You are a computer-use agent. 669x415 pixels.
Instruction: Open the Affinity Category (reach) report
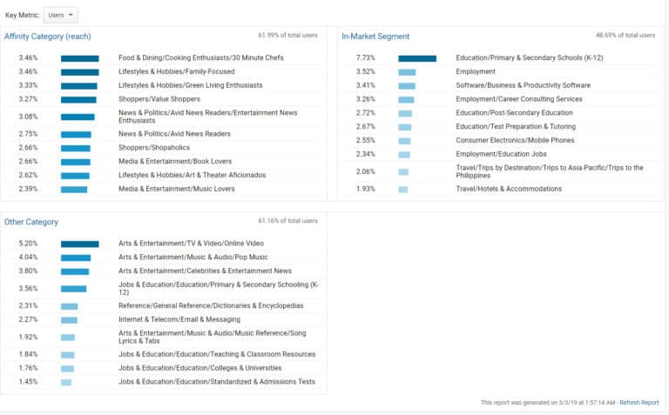click(x=47, y=37)
